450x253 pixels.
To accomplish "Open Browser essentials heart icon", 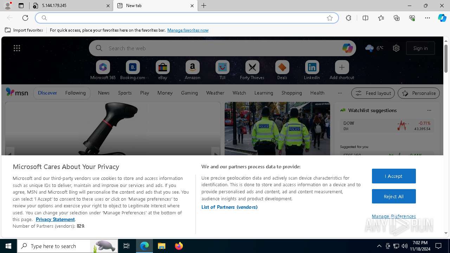I will (412, 18).
